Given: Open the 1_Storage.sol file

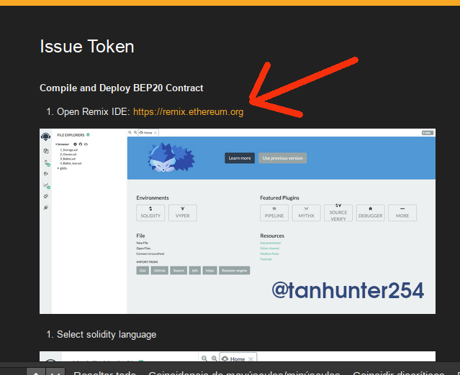Looking at the screenshot, I should coord(68,150).
